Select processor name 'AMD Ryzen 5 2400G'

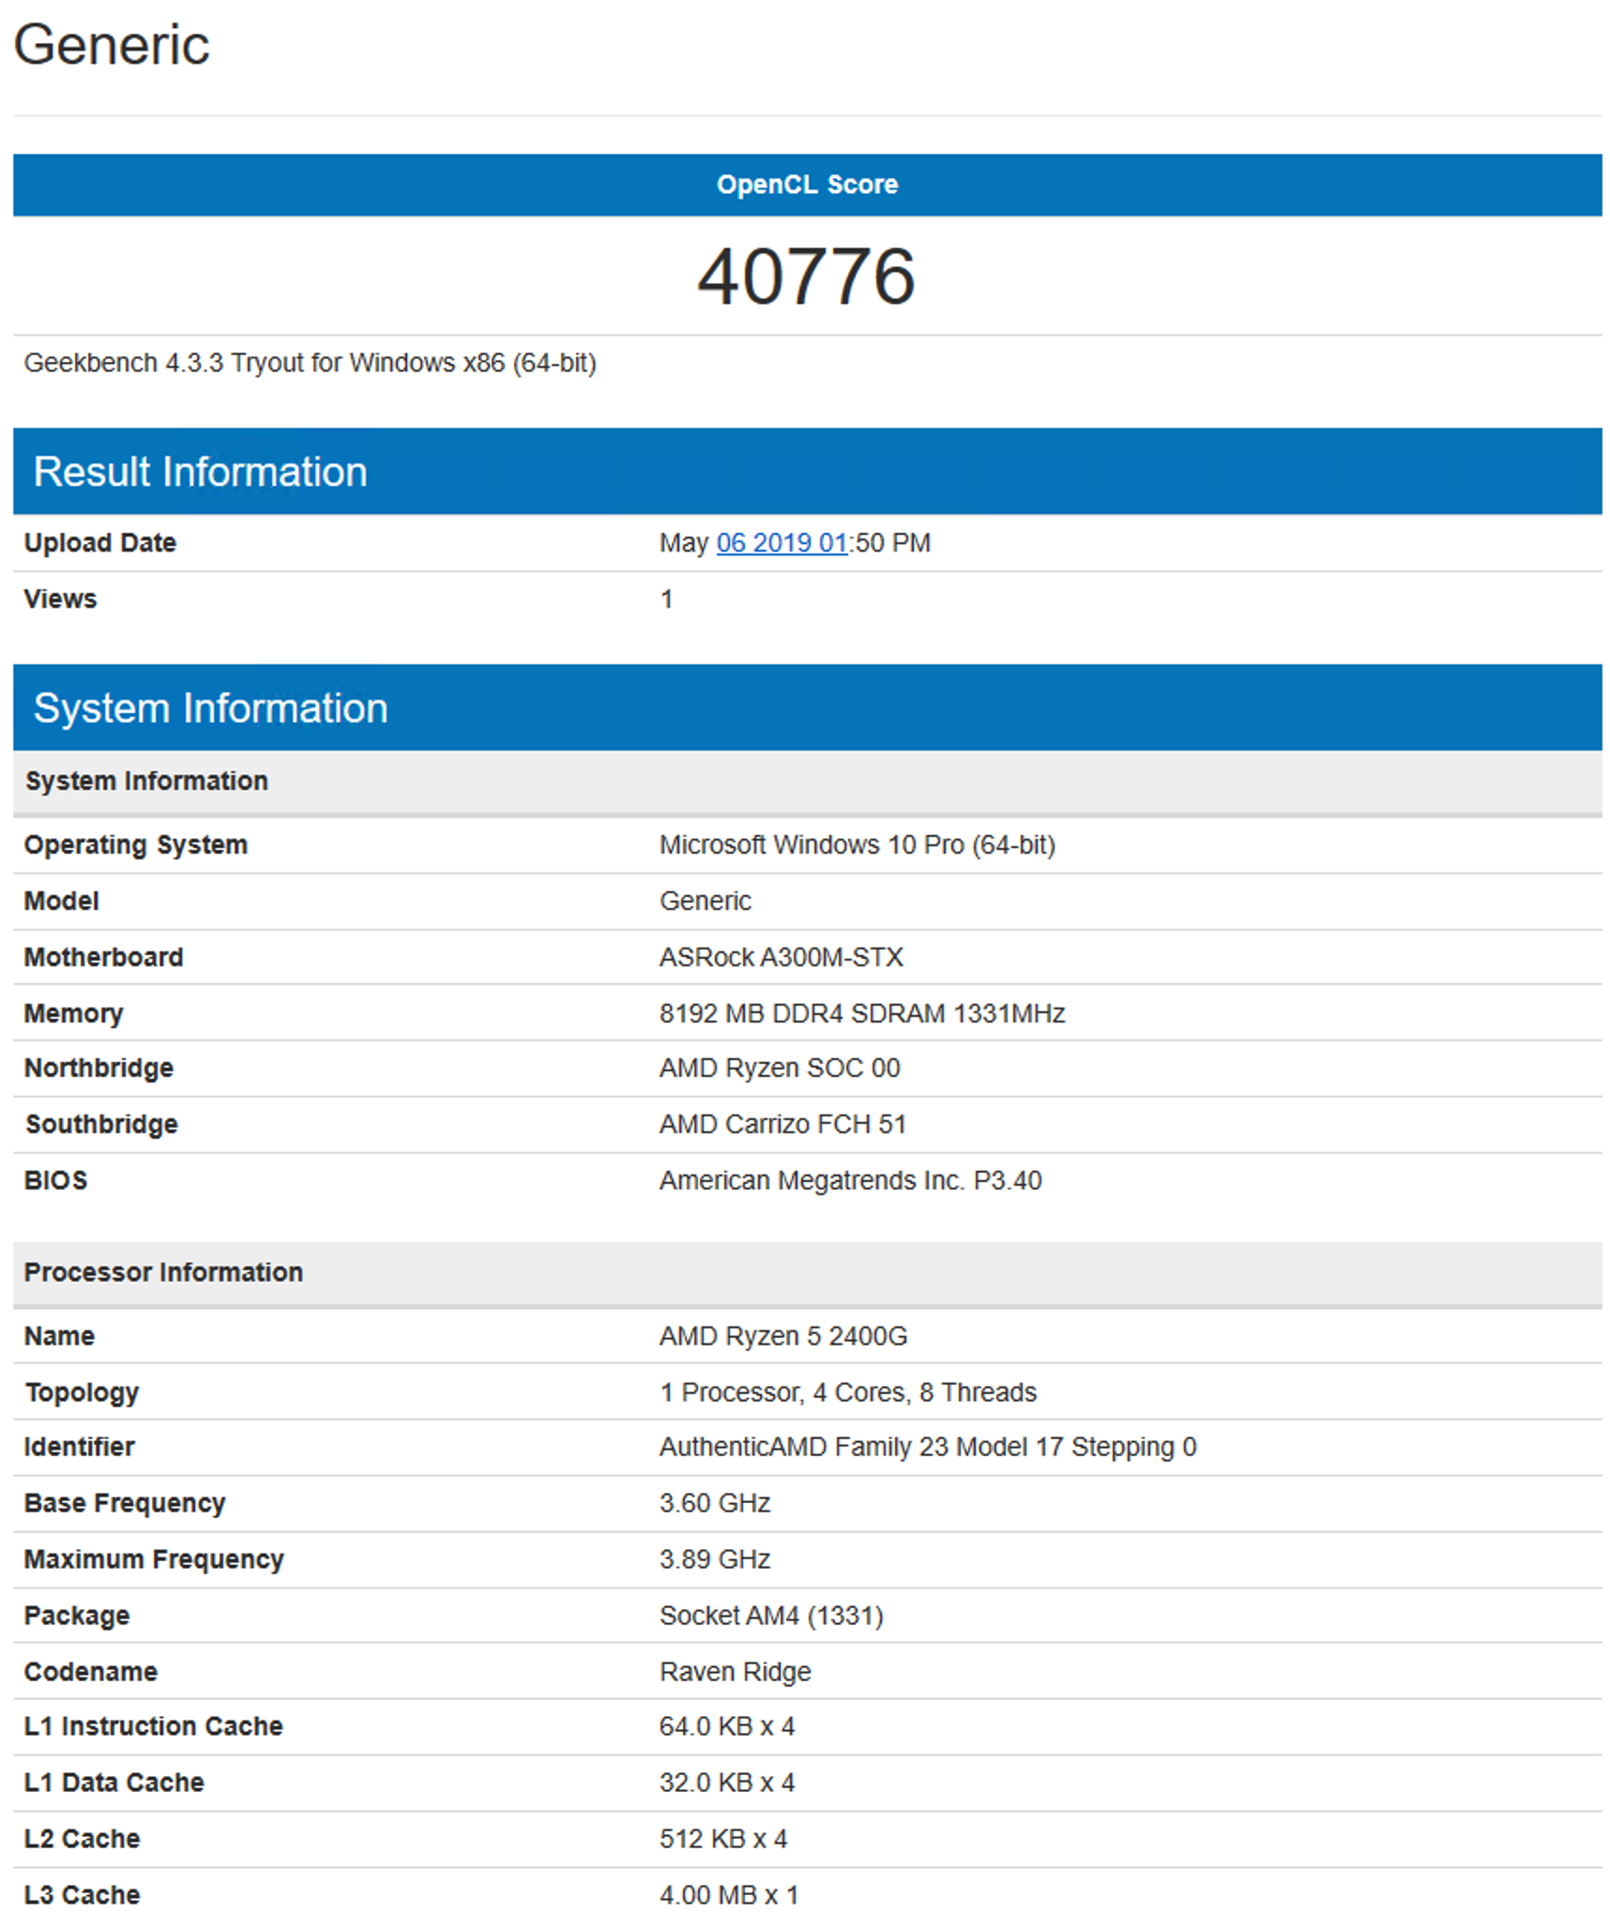tap(782, 1337)
